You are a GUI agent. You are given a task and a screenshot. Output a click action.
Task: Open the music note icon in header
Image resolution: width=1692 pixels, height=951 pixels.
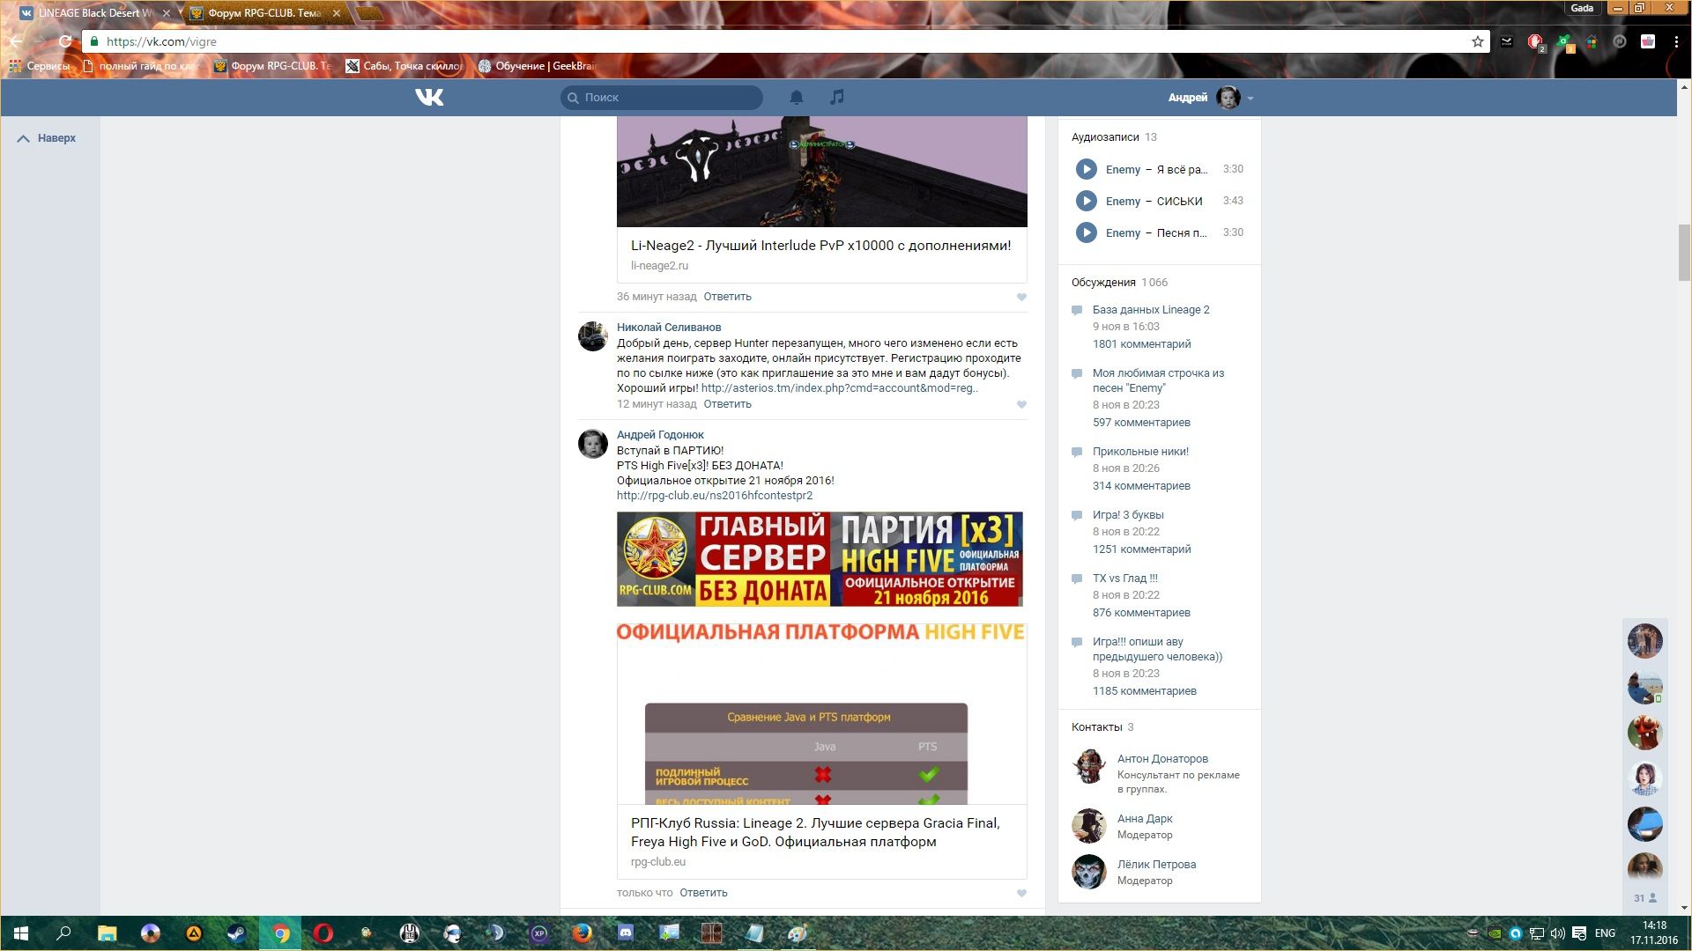click(x=837, y=97)
